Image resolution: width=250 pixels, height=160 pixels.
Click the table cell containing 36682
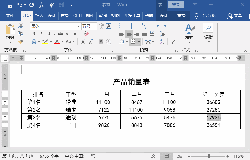[x=213, y=102]
